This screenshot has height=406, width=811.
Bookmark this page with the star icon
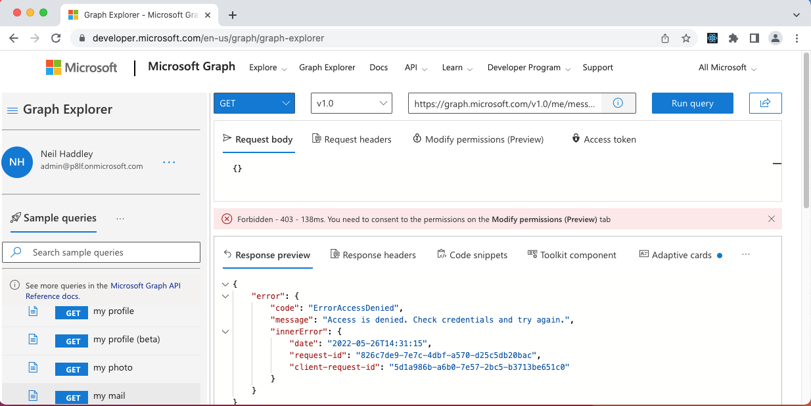(x=685, y=38)
